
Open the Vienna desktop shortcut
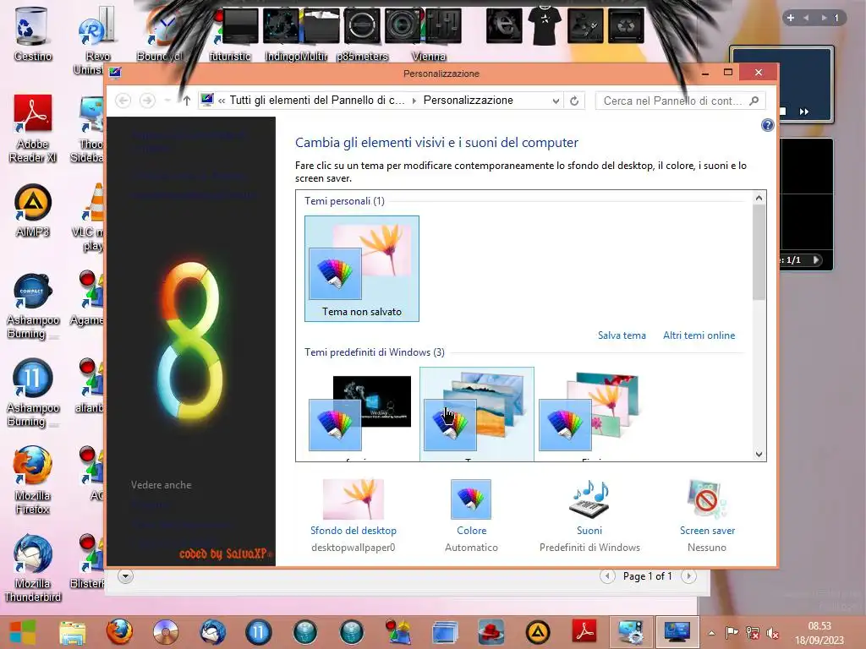(x=429, y=33)
